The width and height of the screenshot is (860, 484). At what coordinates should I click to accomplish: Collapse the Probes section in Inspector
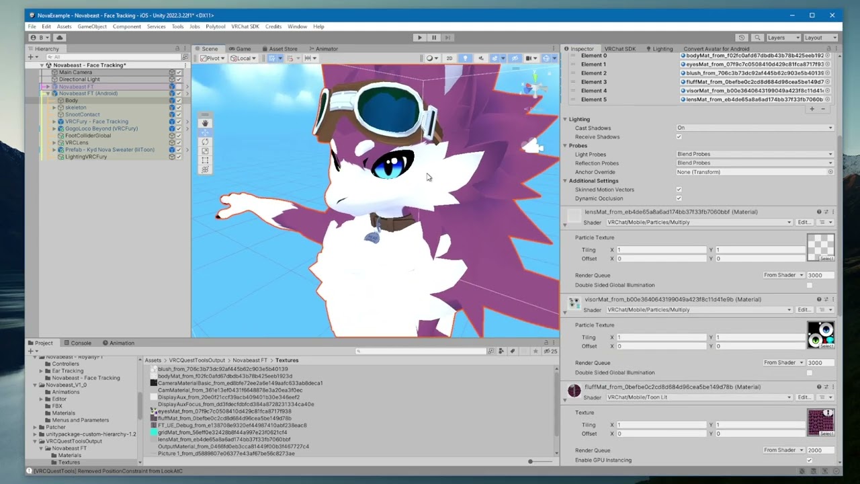pos(565,146)
